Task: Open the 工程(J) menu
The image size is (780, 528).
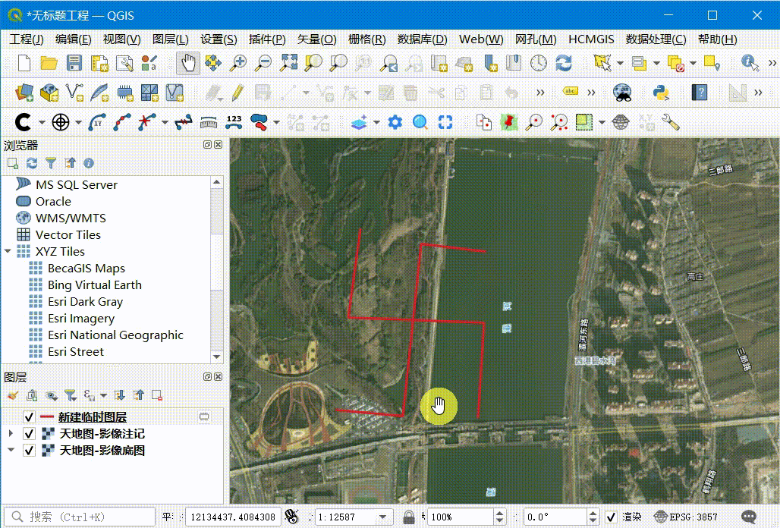Action: coord(27,39)
